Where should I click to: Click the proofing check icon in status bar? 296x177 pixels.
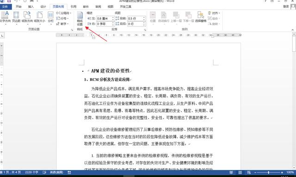44,172
